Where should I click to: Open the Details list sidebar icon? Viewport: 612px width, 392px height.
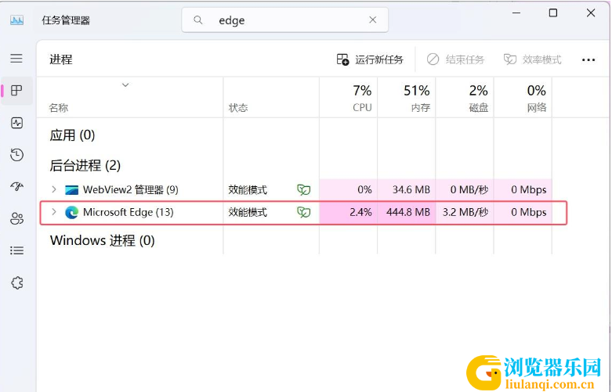16,250
